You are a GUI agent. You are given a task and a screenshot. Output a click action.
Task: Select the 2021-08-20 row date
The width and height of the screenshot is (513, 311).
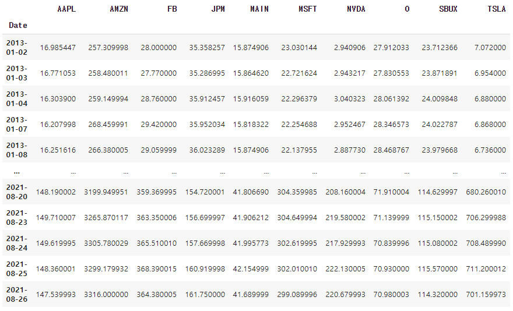pyautogui.click(x=17, y=192)
